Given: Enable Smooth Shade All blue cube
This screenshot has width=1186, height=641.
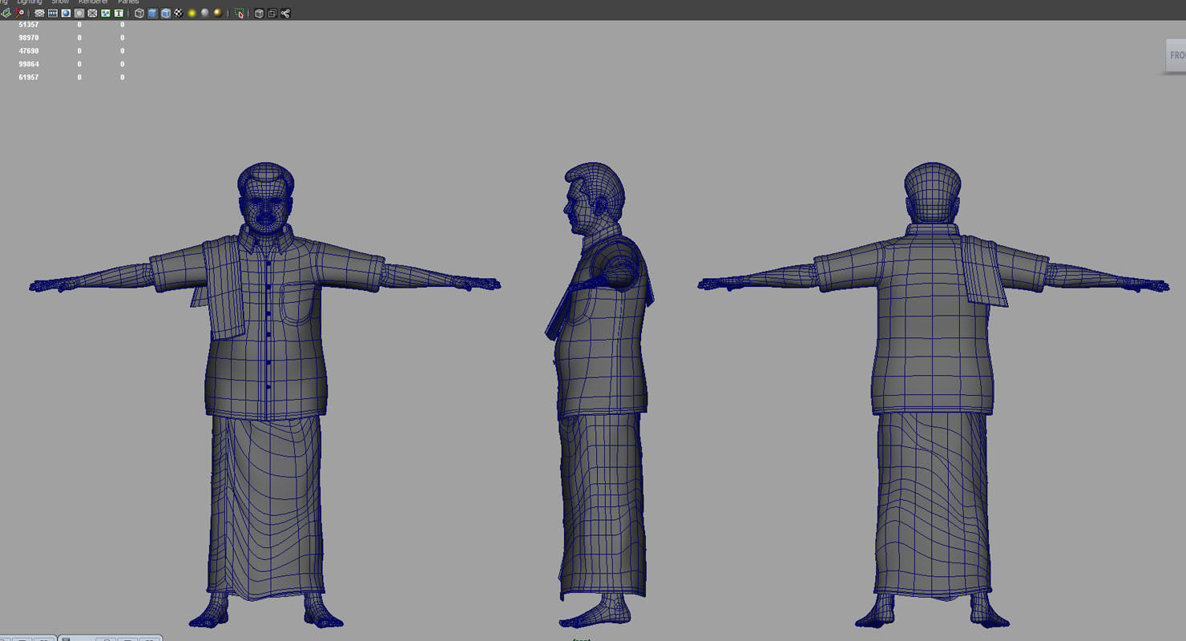Looking at the screenshot, I should [x=152, y=13].
